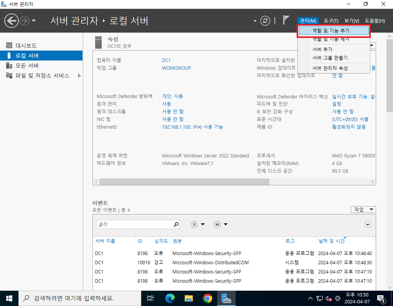Select 로컬 서버 in the sidebar
Viewport: 393px width, 306px height.
(x=41, y=56)
